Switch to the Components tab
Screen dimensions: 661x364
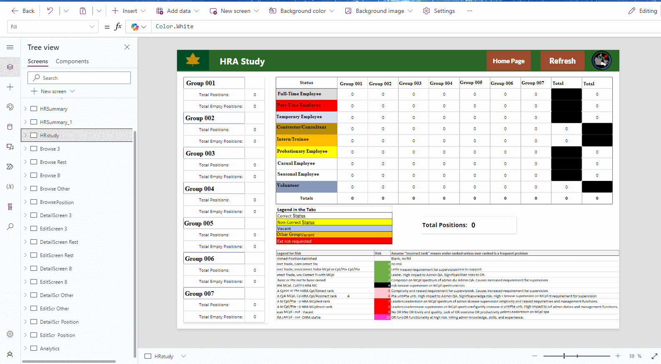click(x=72, y=61)
